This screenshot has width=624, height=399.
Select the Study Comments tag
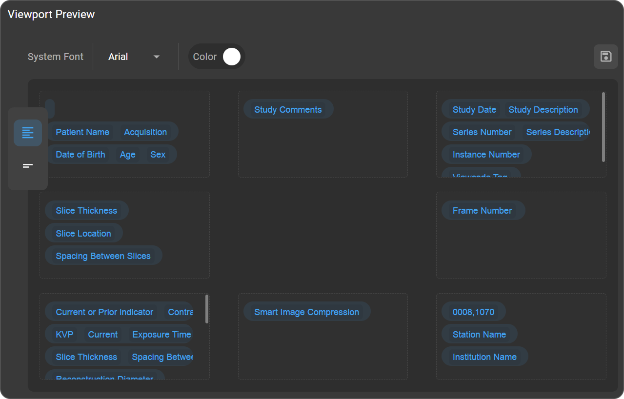pyautogui.click(x=288, y=109)
